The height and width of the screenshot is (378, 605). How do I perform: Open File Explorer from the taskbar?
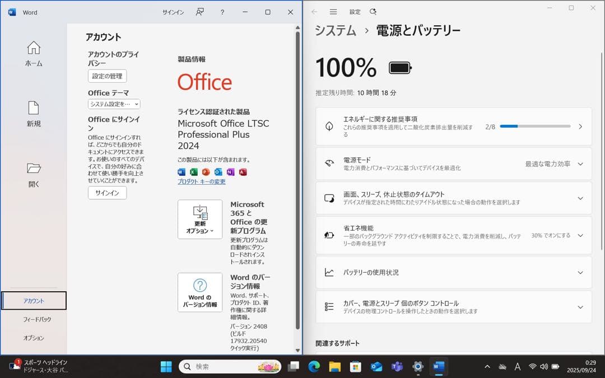(335, 366)
